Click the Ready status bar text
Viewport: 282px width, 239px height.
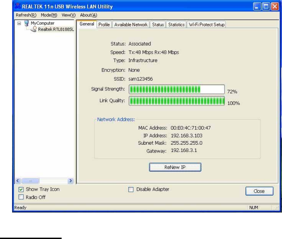click(20, 208)
